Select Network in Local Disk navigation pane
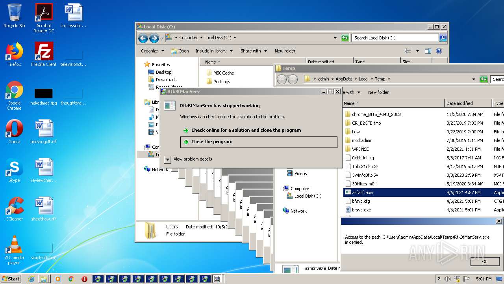Screen dimensions: 504x284 click(156, 170)
